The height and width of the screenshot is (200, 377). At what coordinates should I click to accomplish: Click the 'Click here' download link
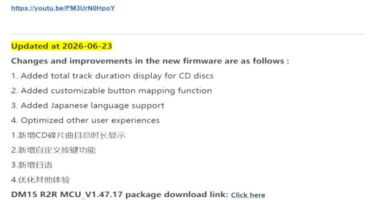pos(248,195)
